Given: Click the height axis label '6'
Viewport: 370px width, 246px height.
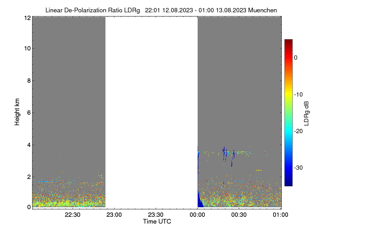Looking at the screenshot, I should pos(29,113).
